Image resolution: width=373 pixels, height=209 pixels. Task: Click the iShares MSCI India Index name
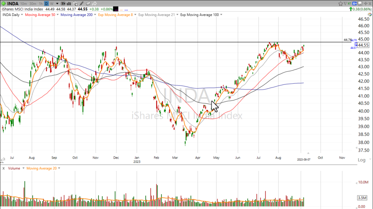[x=23, y=9]
